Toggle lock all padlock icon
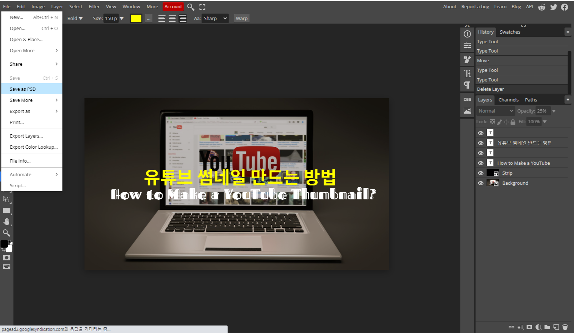Viewport: 574px width, 333px height. [x=513, y=122]
